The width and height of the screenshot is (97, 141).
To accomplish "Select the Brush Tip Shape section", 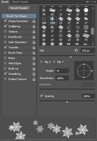I will pyautogui.click(x=19, y=16).
